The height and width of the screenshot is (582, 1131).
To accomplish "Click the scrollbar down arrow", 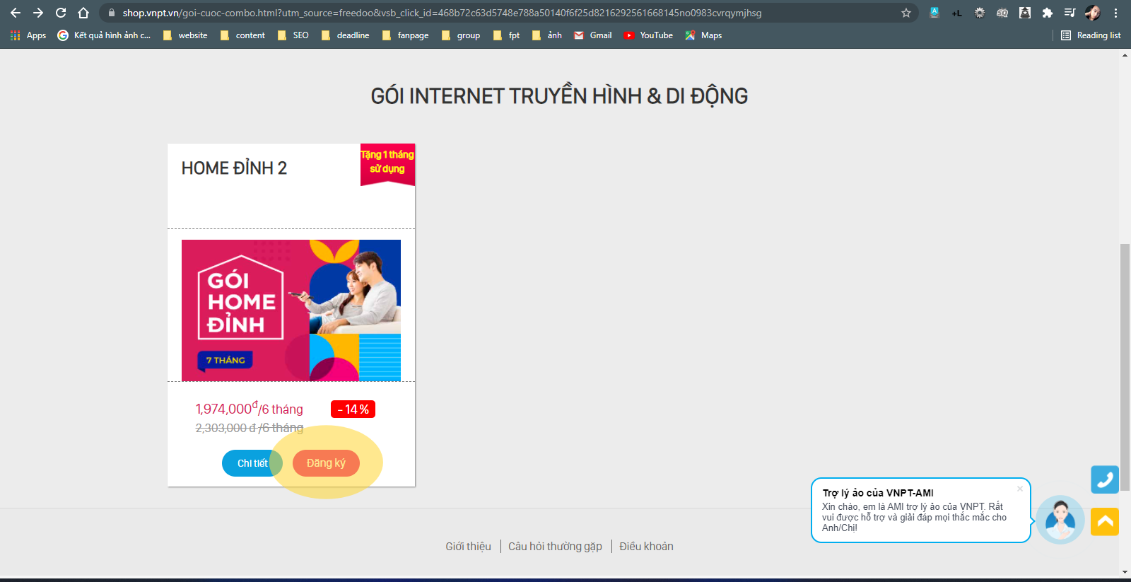I will tap(1125, 571).
